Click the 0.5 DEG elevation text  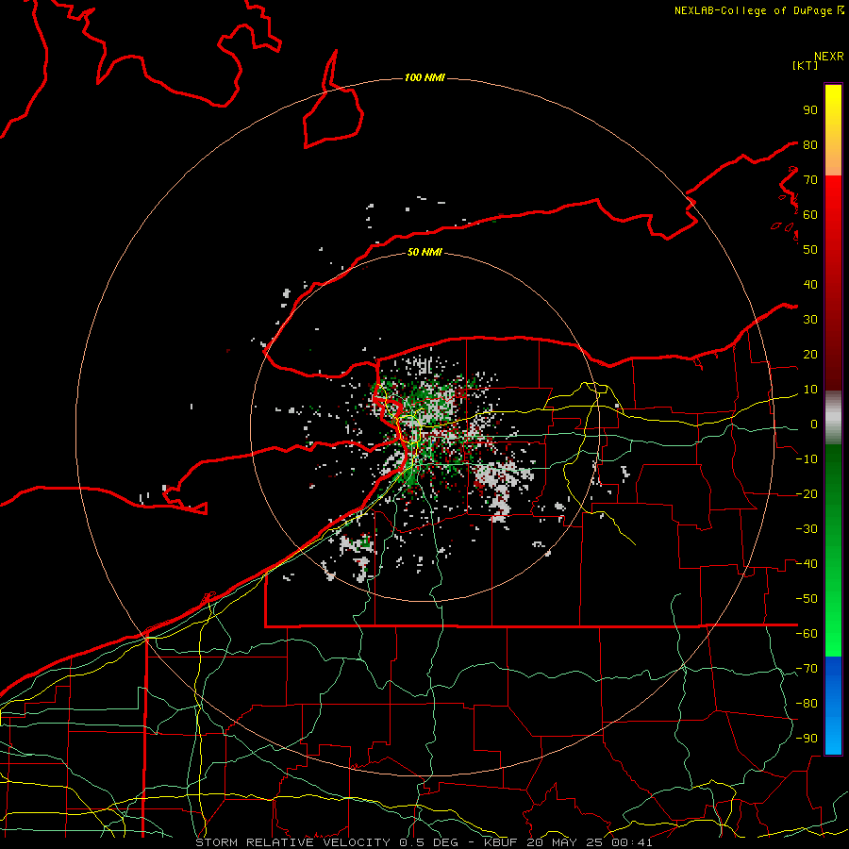point(429,842)
